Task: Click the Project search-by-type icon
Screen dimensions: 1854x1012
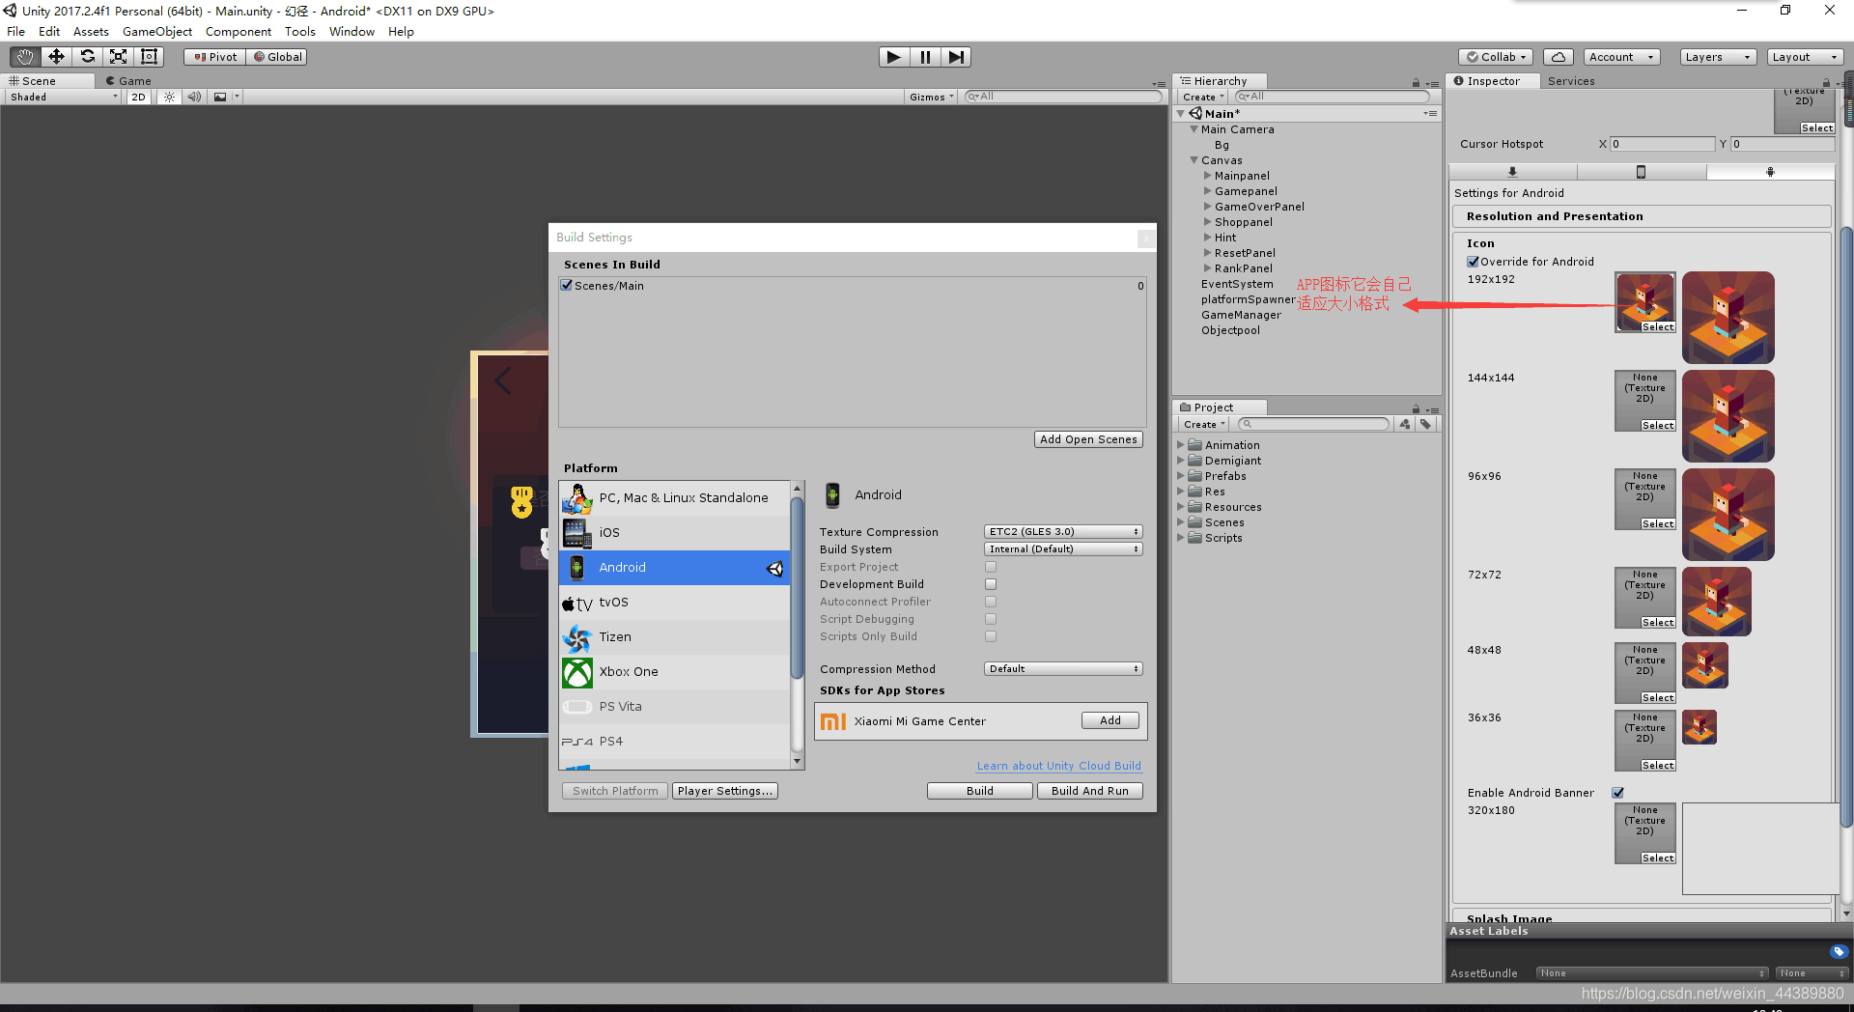Action: pyautogui.click(x=1405, y=424)
